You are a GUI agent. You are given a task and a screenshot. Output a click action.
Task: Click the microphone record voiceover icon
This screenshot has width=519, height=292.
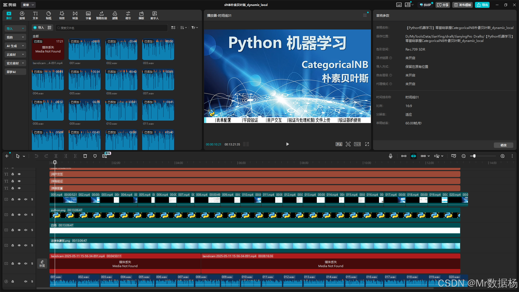pyautogui.click(x=391, y=156)
